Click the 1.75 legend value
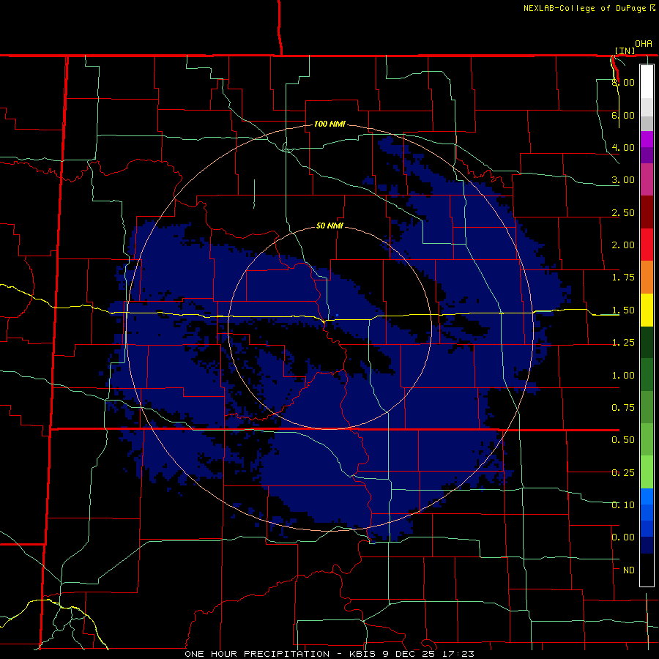Image resolution: width=659 pixels, height=659 pixels. (x=623, y=278)
